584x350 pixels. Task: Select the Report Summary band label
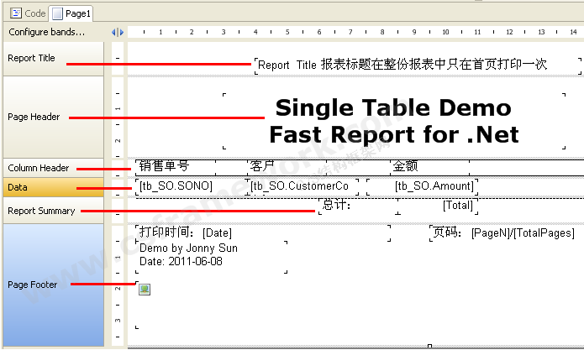[x=41, y=211]
